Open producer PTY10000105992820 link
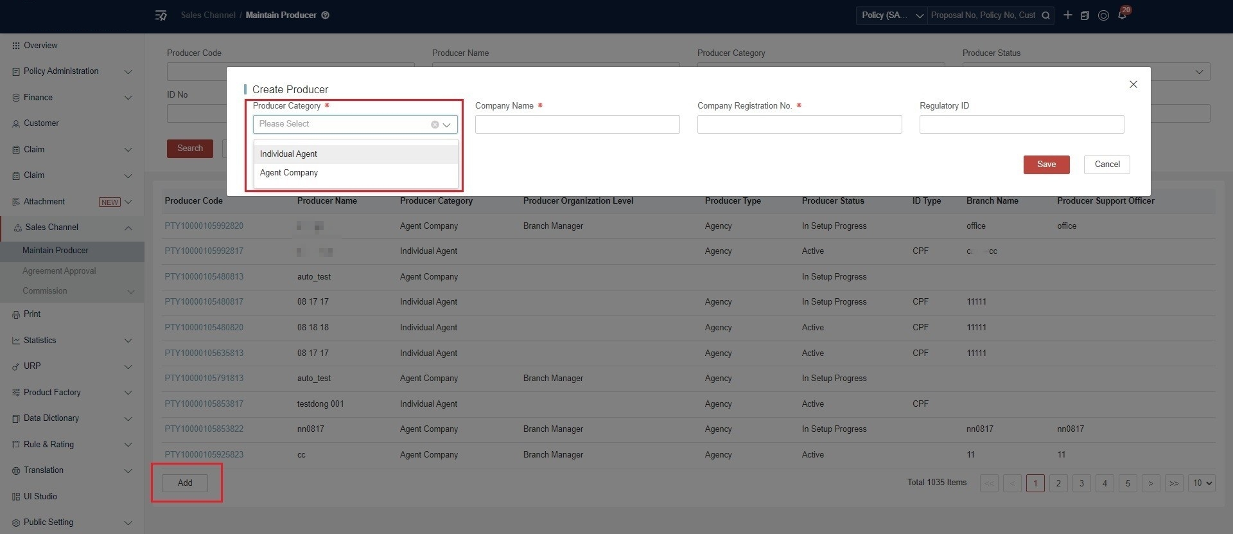Viewport: 1233px width, 534px height. pos(204,226)
